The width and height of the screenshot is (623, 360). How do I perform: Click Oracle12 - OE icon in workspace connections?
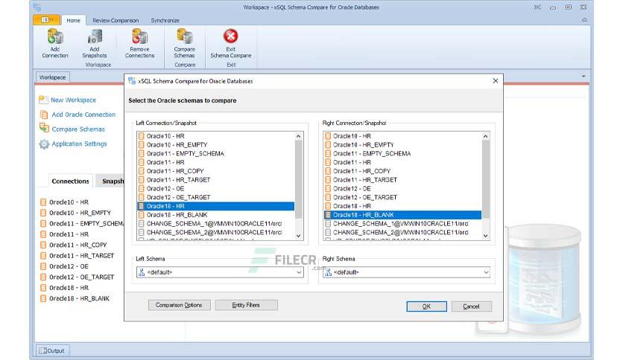[x=43, y=266]
